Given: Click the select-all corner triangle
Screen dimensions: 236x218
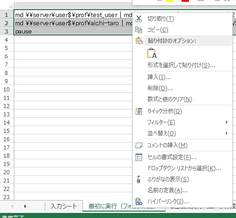Looking at the screenshot, I should (10, 6).
